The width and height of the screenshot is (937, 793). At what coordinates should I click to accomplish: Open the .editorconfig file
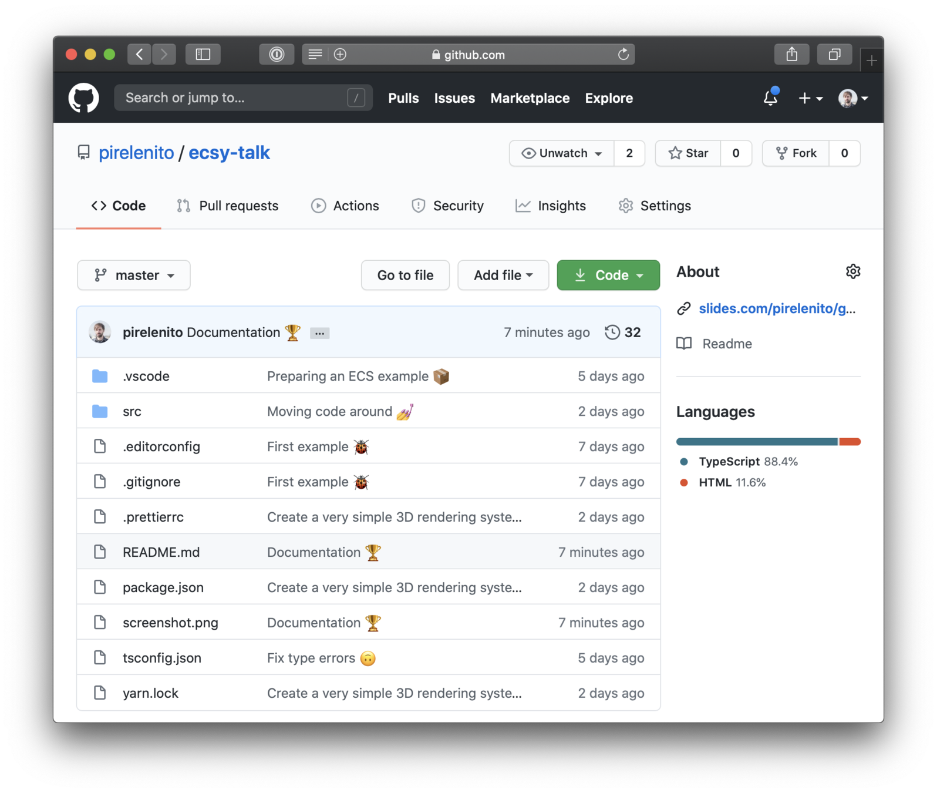161,446
